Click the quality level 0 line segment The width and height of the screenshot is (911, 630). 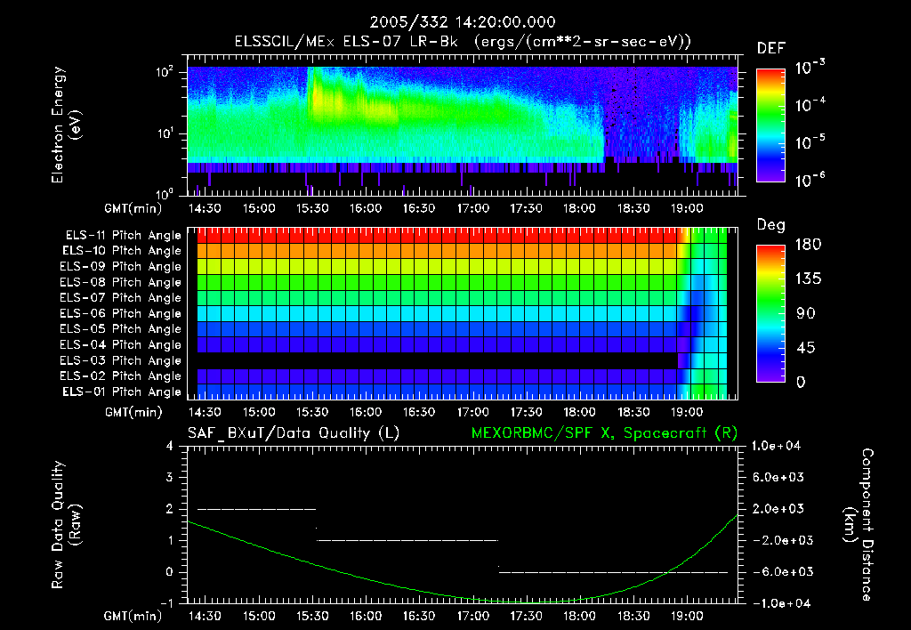tap(613, 572)
